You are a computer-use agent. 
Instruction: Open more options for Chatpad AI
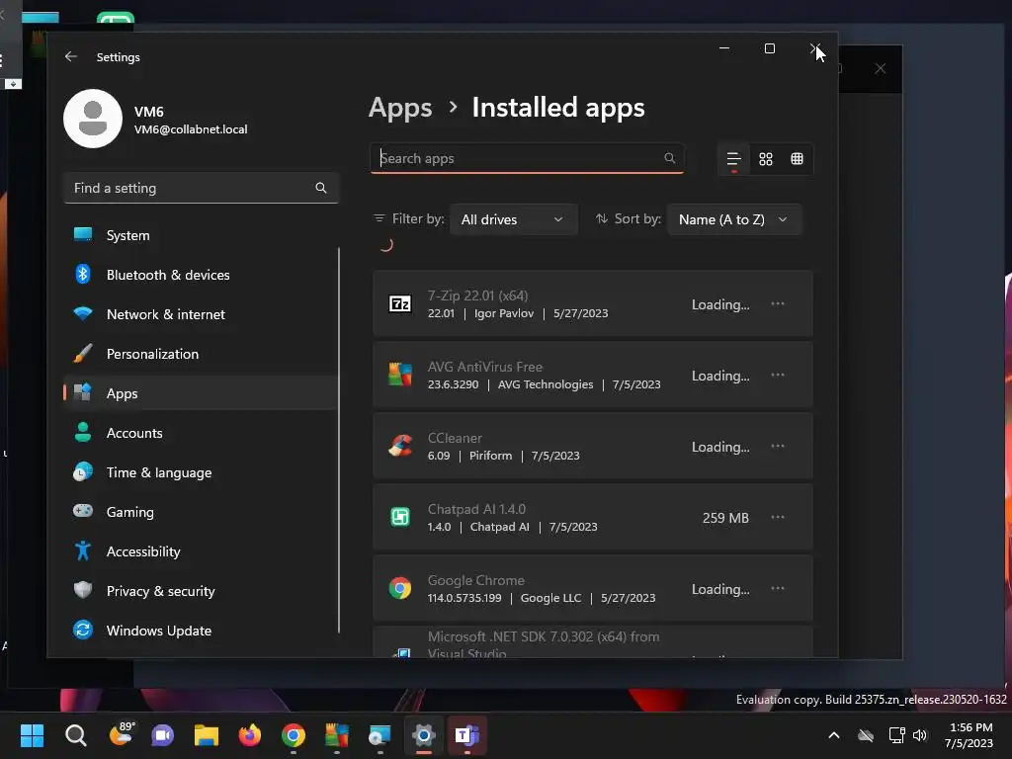pyautogui.click(x=778, y=517)
